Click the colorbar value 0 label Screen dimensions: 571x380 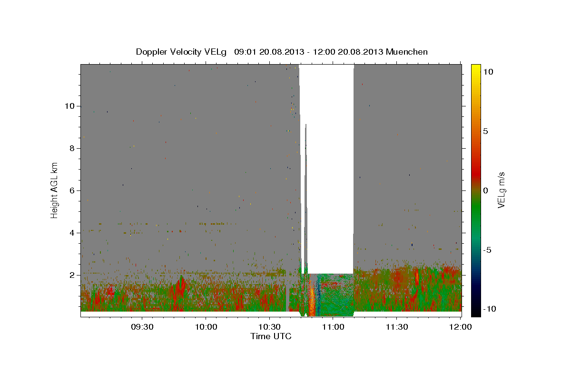tap(485, 190)
